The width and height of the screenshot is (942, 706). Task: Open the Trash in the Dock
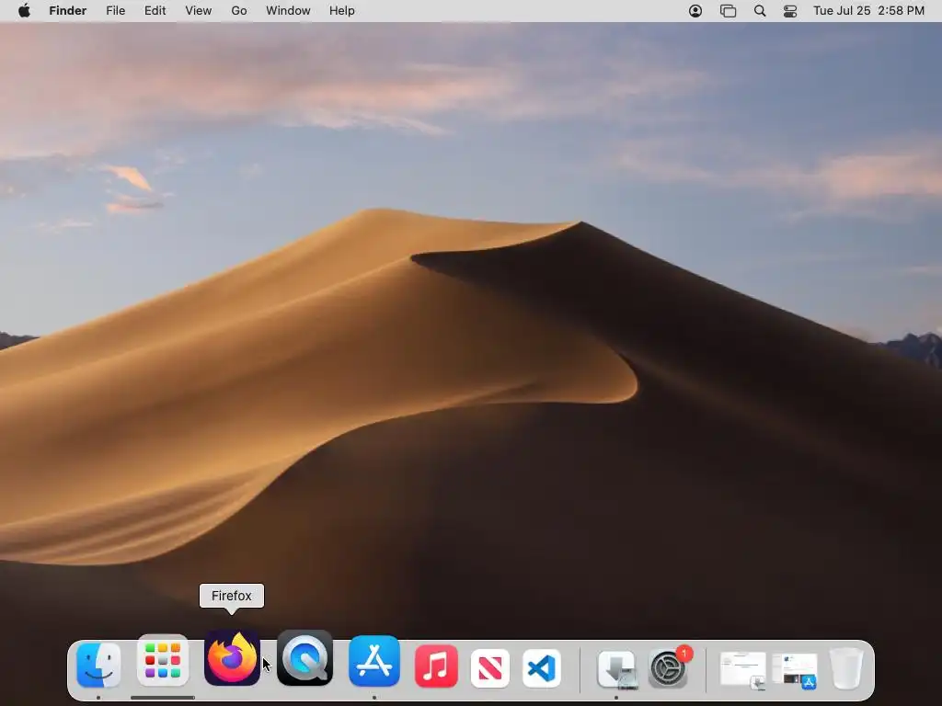point(846,668)
